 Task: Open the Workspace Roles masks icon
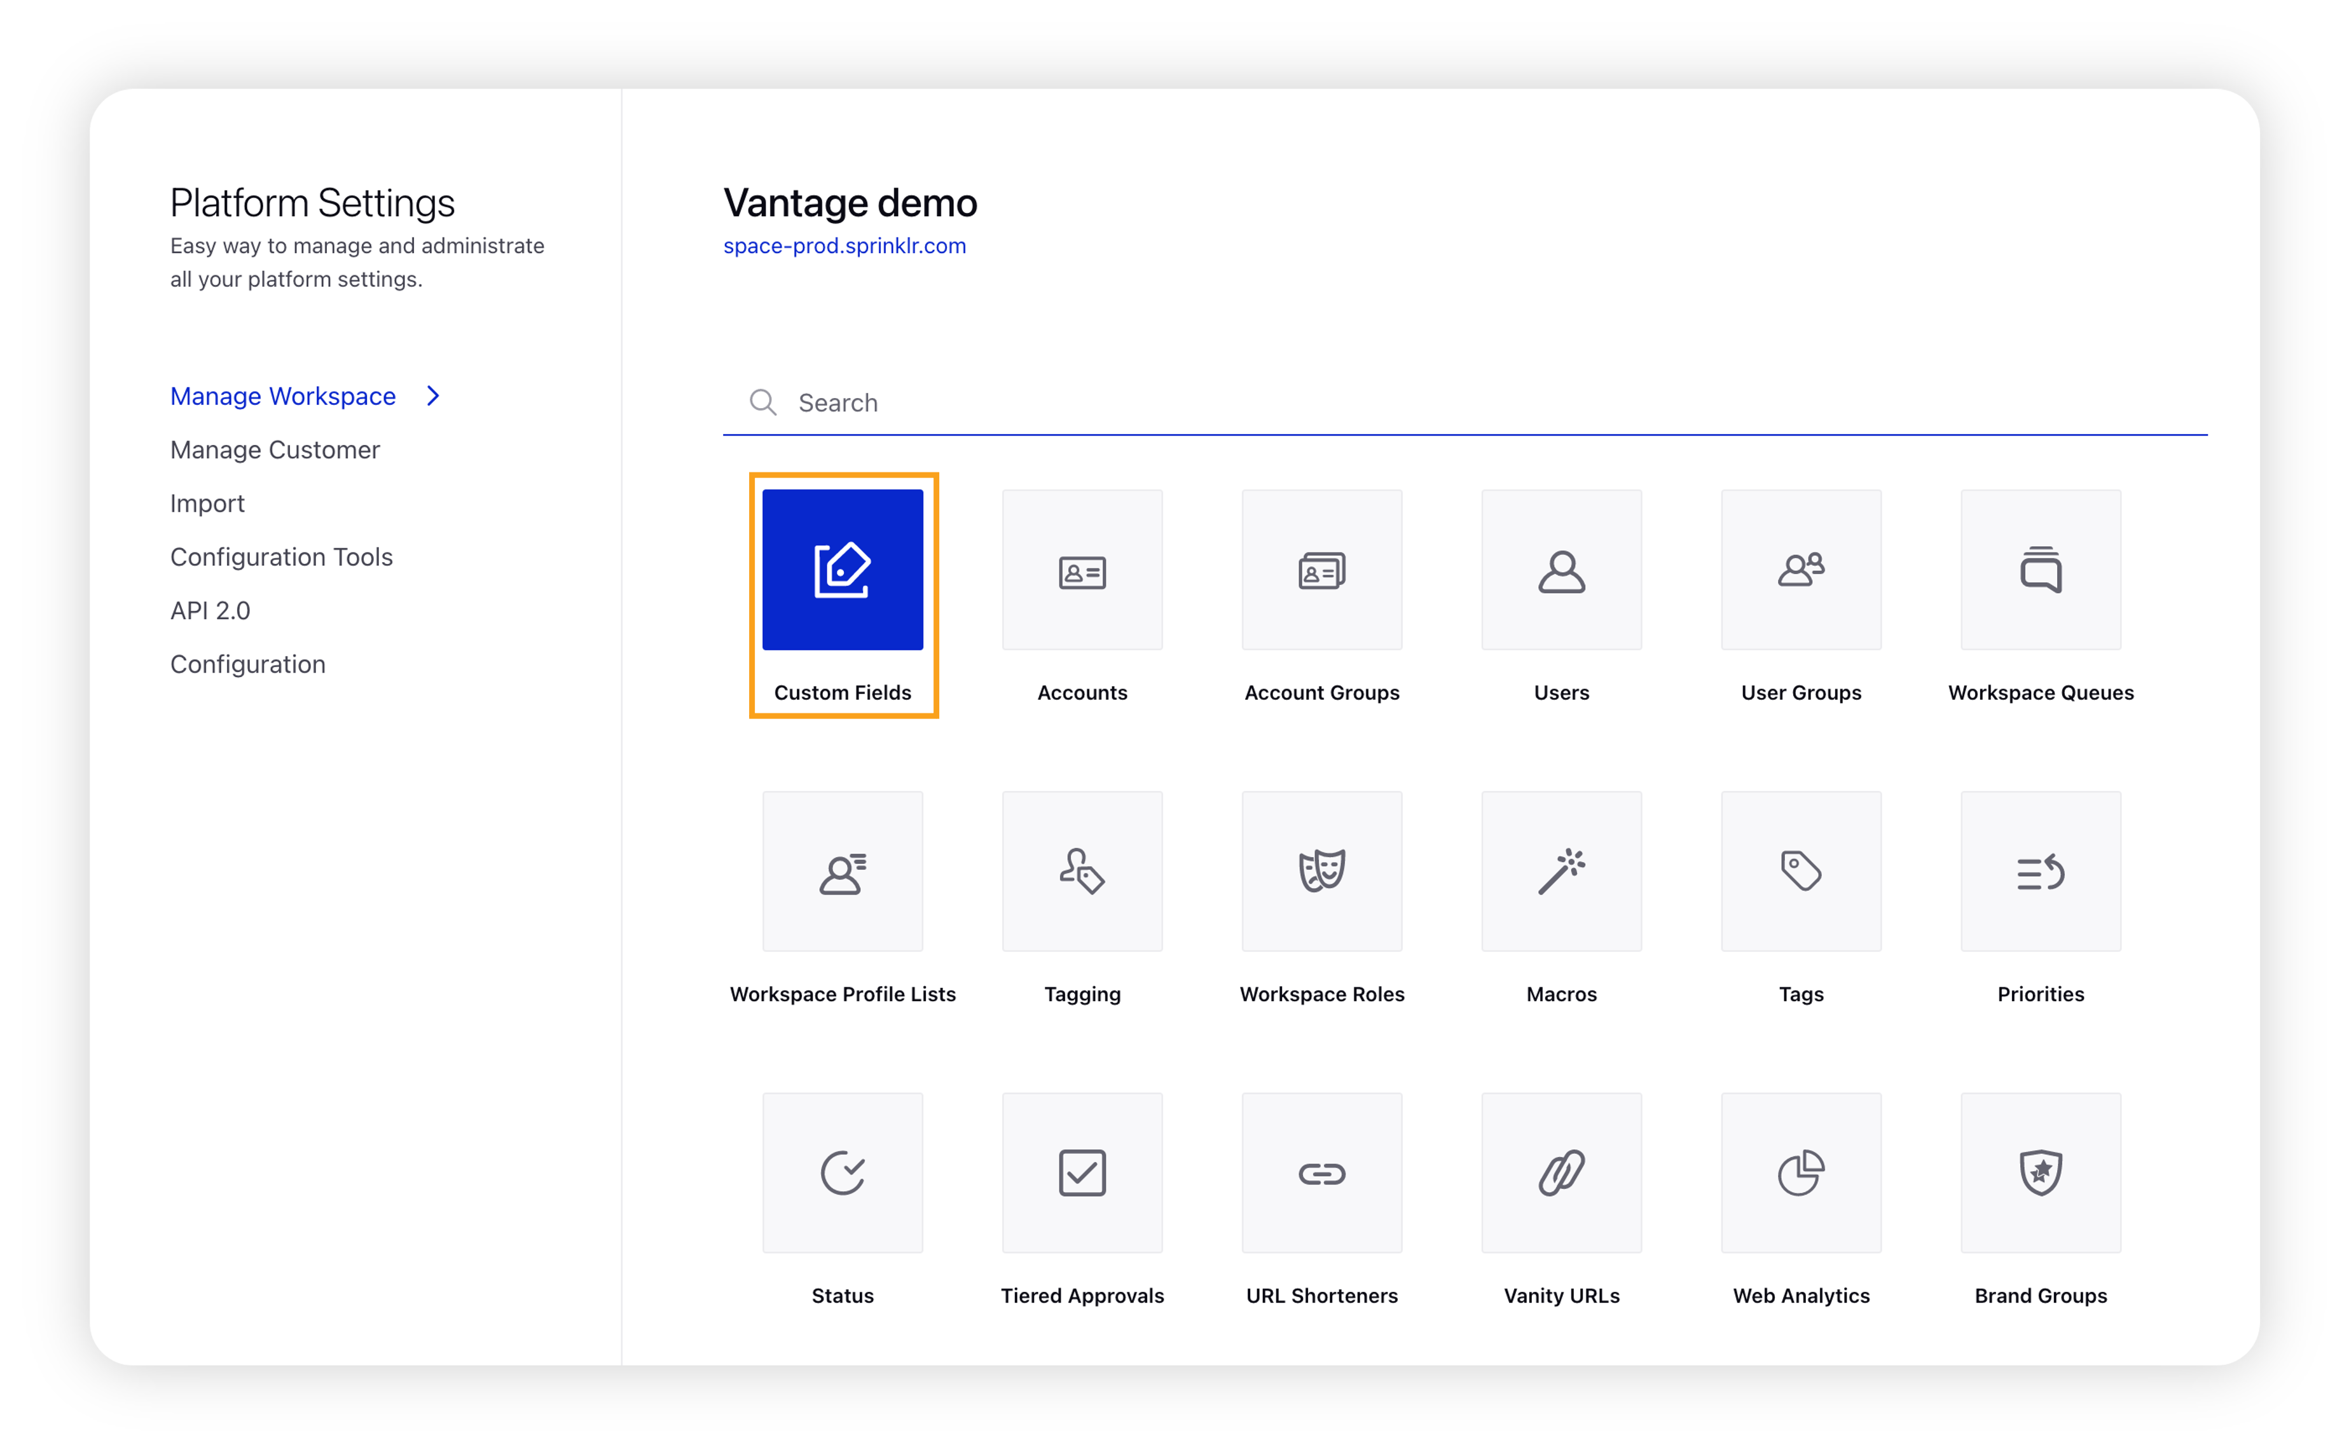pos(1321,871)
